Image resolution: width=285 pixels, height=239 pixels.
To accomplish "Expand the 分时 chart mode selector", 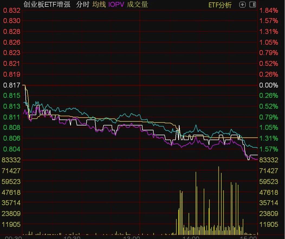I will 83,5.
